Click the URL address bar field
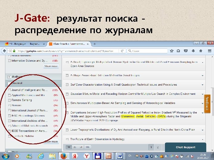This screenshot has height=160, width=214. pos(67,51)
